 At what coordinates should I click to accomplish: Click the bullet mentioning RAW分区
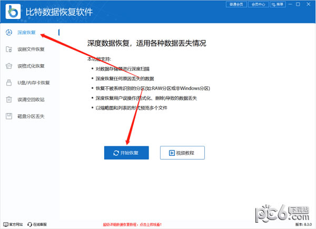point(153,88)
